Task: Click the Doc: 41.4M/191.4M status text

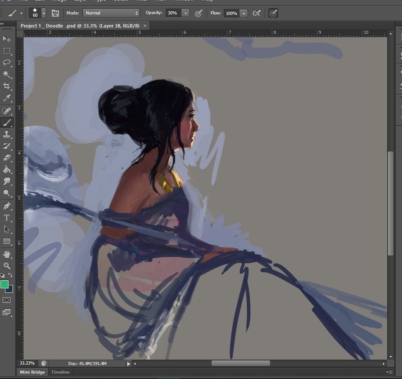Action: [87, 364]
